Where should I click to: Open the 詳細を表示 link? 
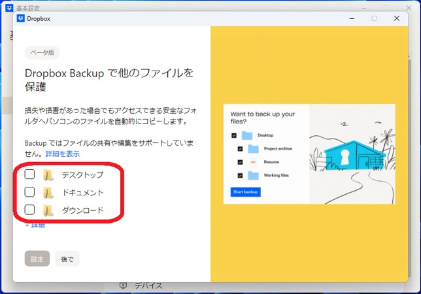[x=63, y=154]
